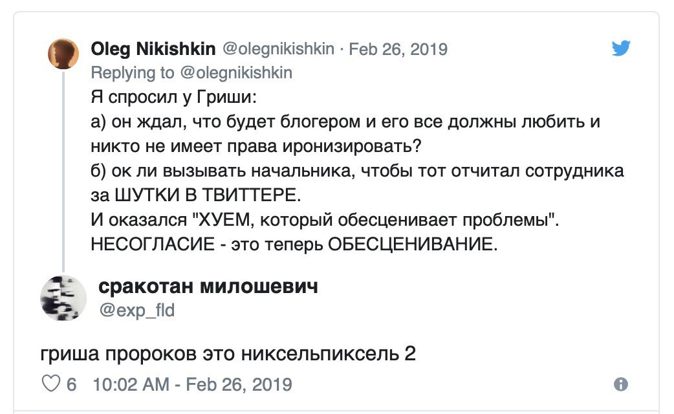Open the tweet info icon
This screenshot has height=414, width=674.
620,384
